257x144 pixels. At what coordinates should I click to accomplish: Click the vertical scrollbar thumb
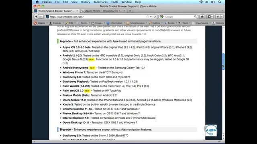pyautogui.click(x=223, y=62)
